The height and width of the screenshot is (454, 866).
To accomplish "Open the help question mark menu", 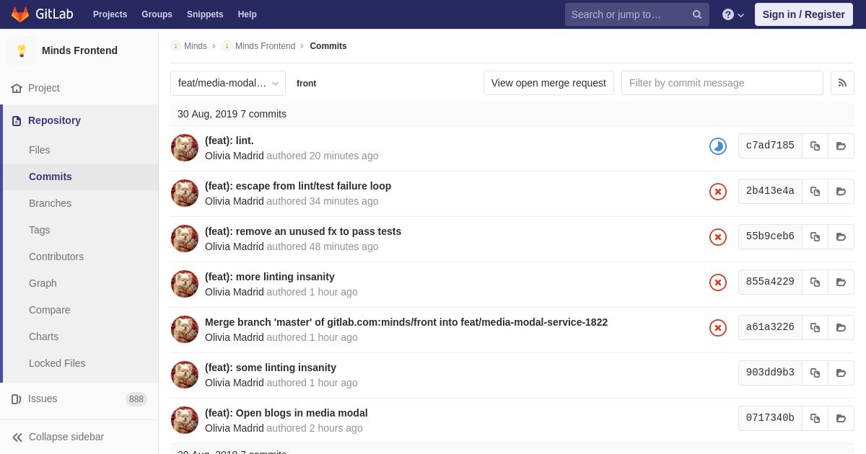I will pos(732,14).
